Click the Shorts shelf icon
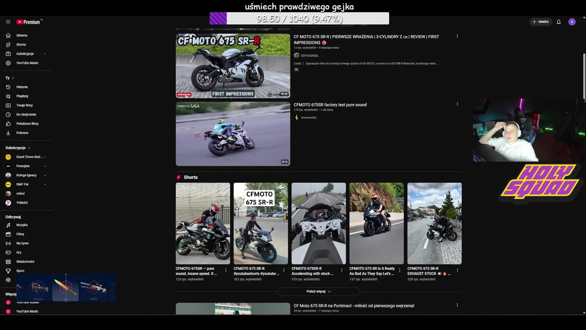586x330 pixels. 179,177
